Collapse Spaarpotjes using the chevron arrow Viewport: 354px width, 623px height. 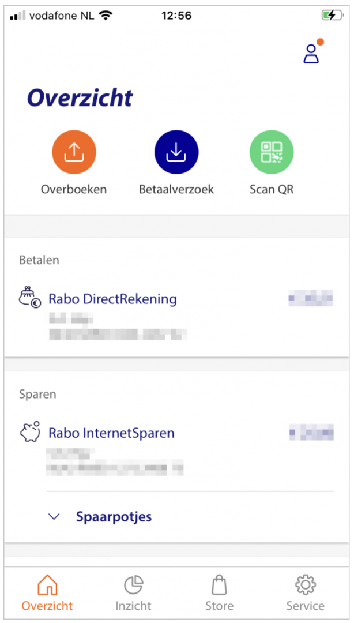[54, 517]
